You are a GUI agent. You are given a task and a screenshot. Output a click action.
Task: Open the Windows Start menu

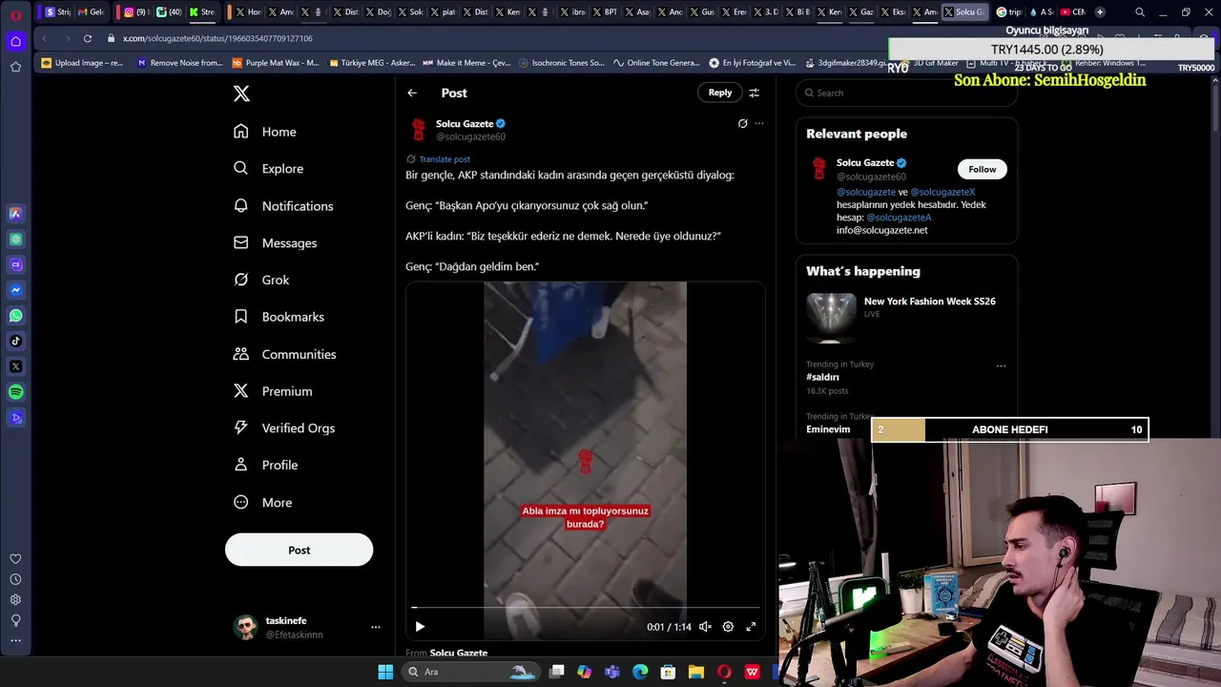385,672
